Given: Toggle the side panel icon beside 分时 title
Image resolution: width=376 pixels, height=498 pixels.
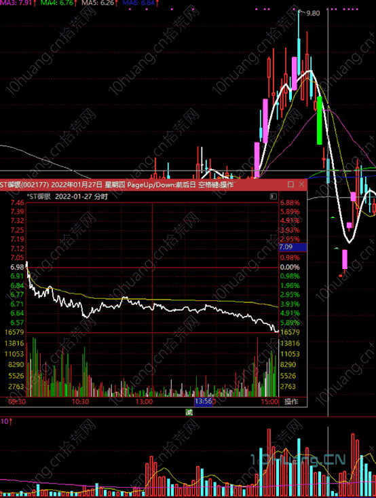Looking at the screenshot, I should (x=274, y=196).
